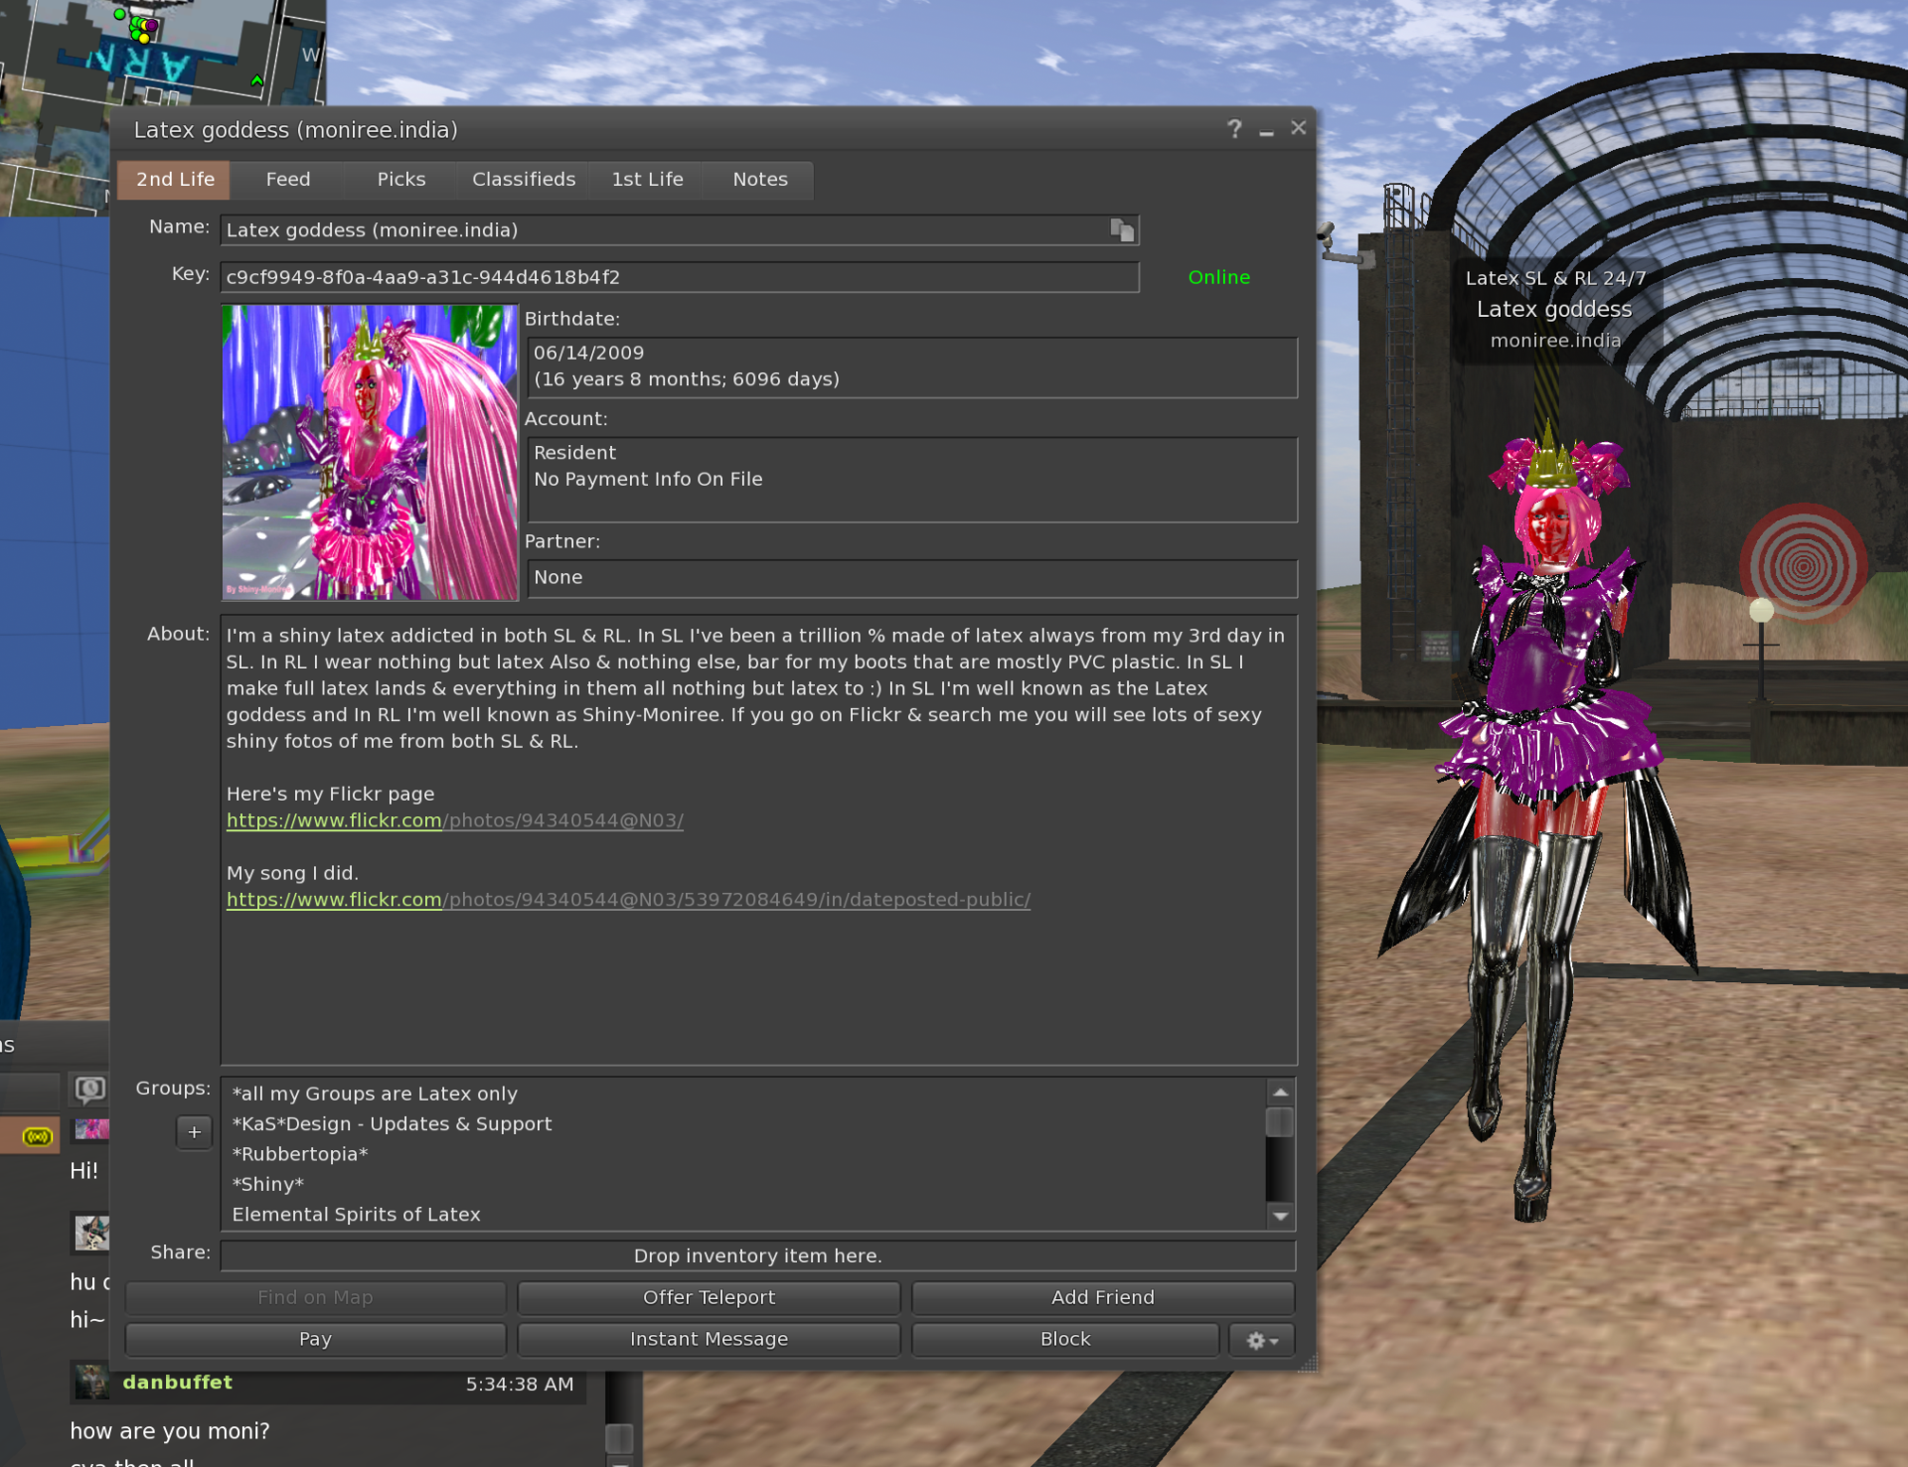
Task: Open profile help via the question-mark icon
Action: (1233, 128)
